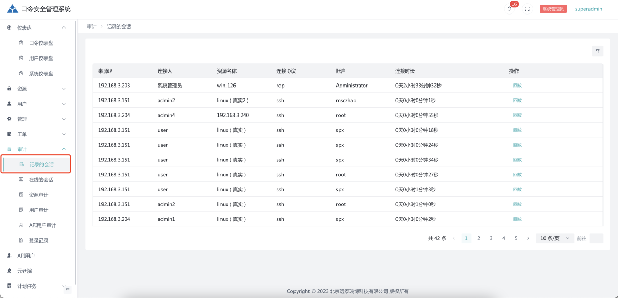
Task: Click 回放 for the mszhao account row
Action: coord(518,101)
